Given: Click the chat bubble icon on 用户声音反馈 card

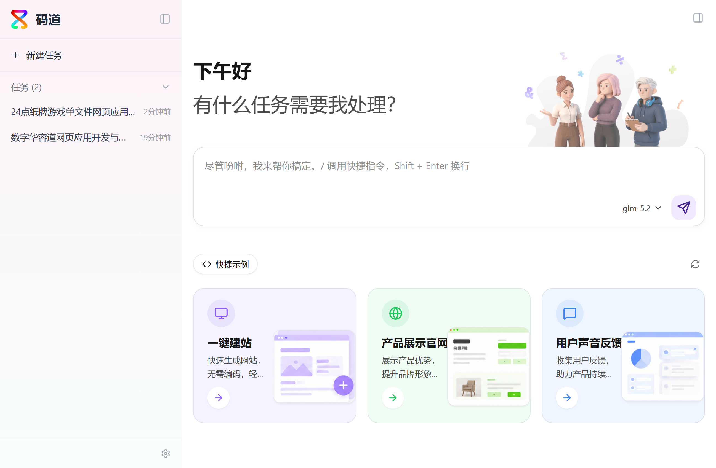Looking at the screenshot, I should (x=569, y=313).
